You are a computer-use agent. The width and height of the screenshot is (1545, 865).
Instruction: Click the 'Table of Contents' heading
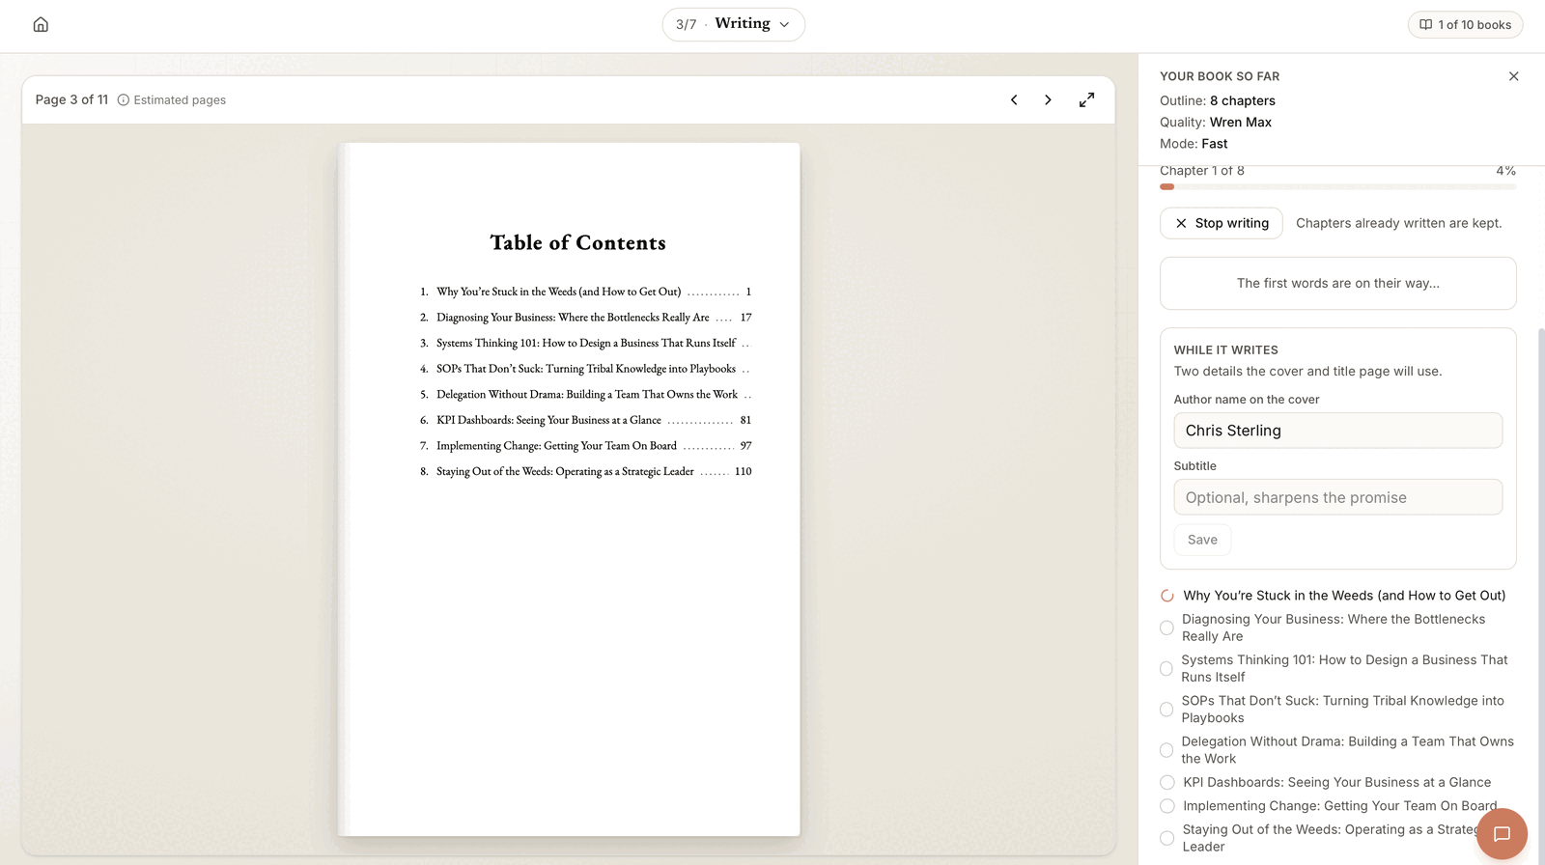point(577,243)
